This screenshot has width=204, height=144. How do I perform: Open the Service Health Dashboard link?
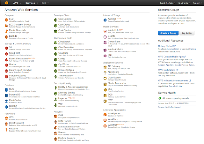point(169,107)
